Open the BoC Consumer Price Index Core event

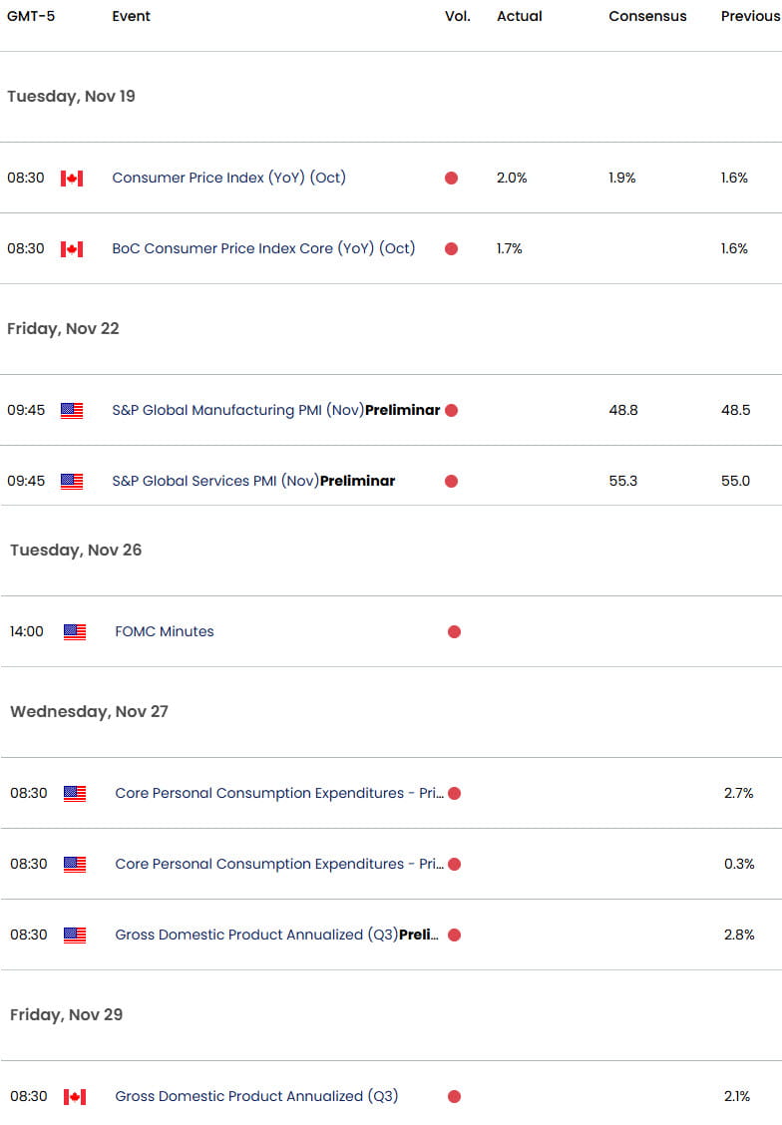point(265,248)
